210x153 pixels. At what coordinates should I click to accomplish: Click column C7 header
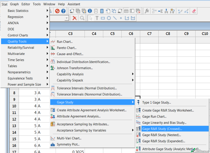[x=149, y=34]
